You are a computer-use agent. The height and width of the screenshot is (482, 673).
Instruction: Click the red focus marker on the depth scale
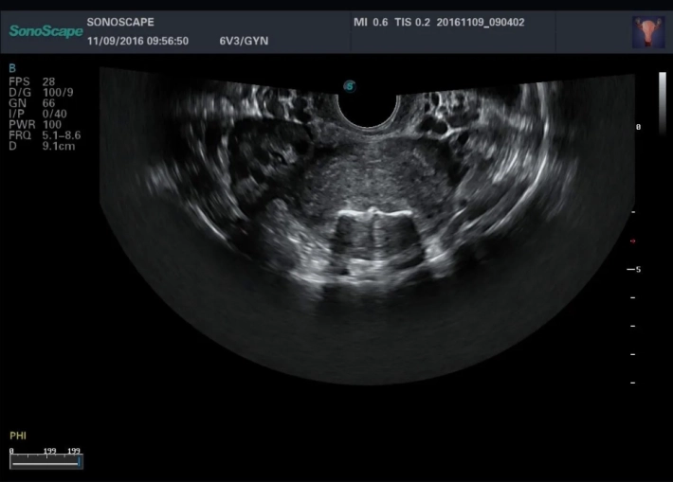(633, 241)
